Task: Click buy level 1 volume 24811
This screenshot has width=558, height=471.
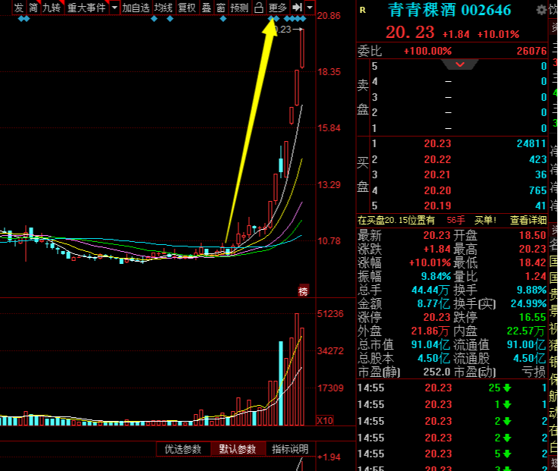Action: tap(531, 143)
